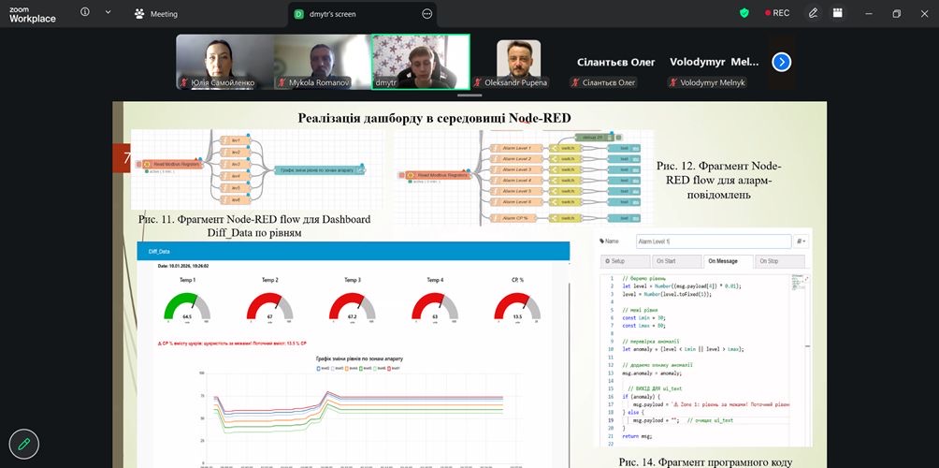This screenshot has height=468, width=939.
Task: Click the green encryption shield icon
Action: click(744, 13)
